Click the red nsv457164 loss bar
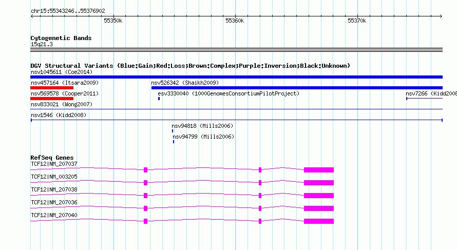 point(52,88)
